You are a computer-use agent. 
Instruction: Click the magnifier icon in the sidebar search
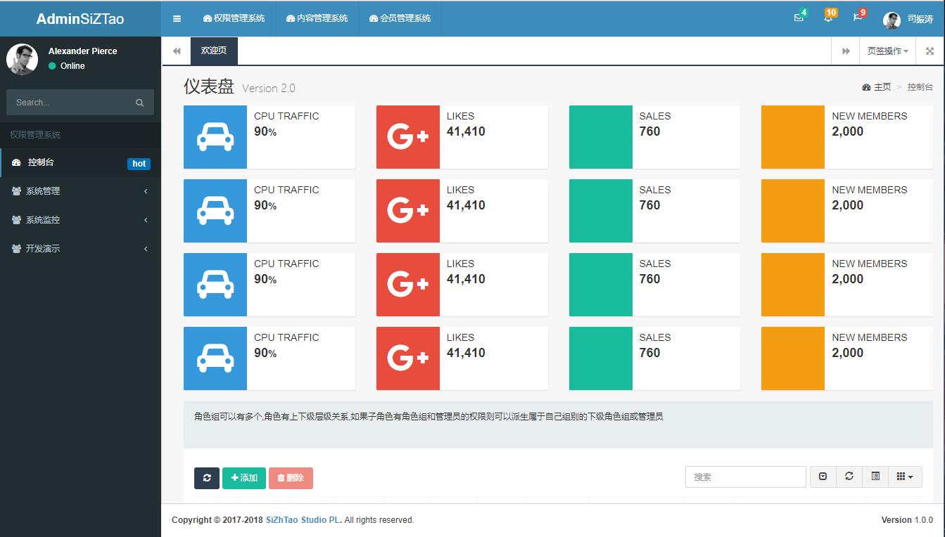click(140, 103)
